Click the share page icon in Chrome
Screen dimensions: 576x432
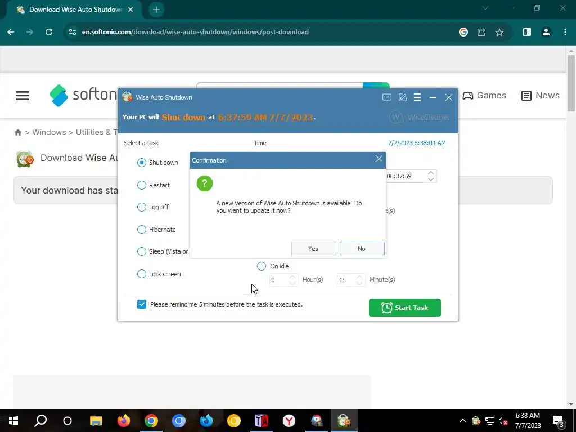481,32
